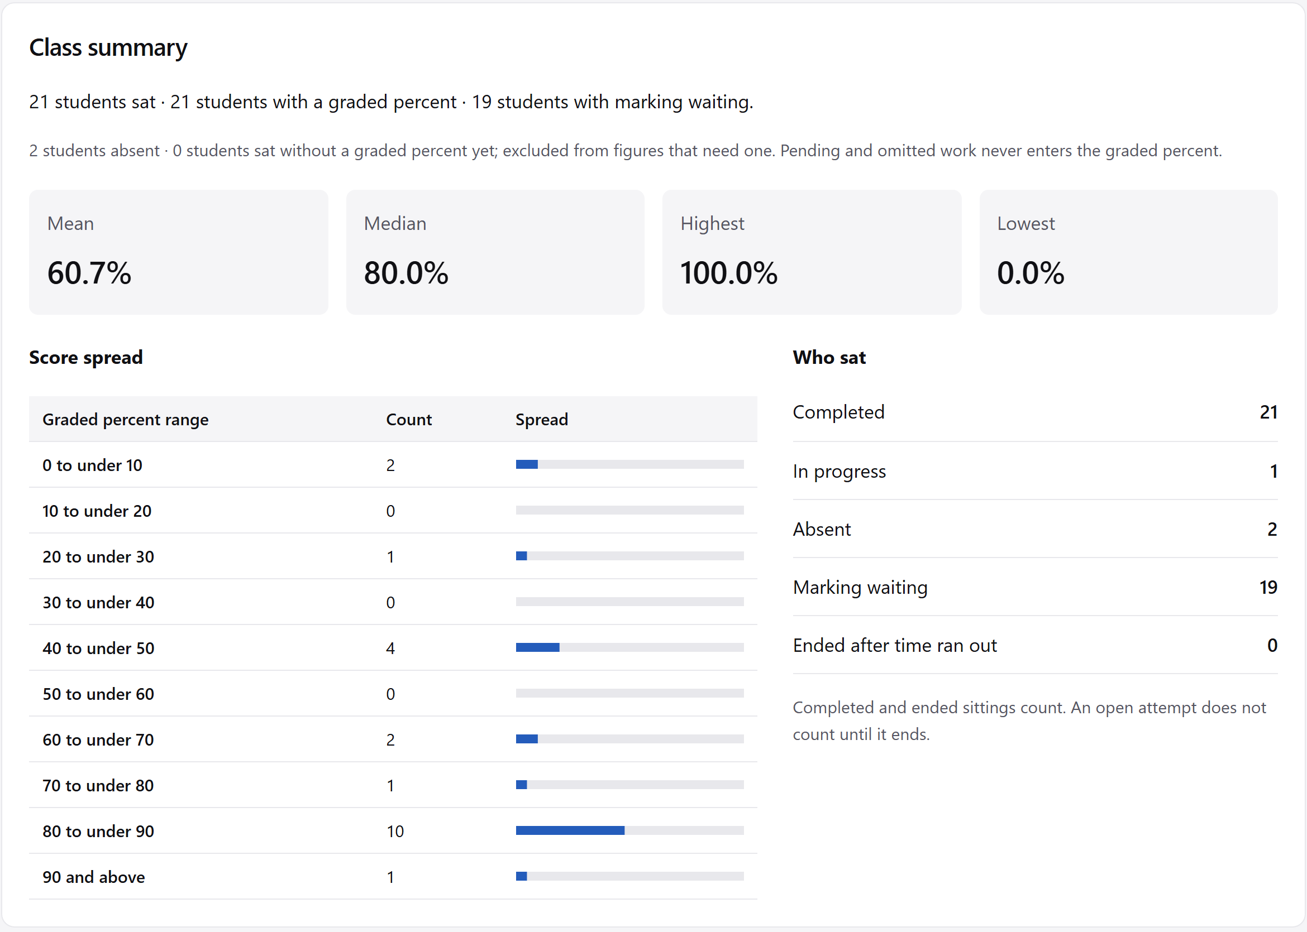Click the Graded percent range column header
Screen dimensions: 1307x932
125,420
